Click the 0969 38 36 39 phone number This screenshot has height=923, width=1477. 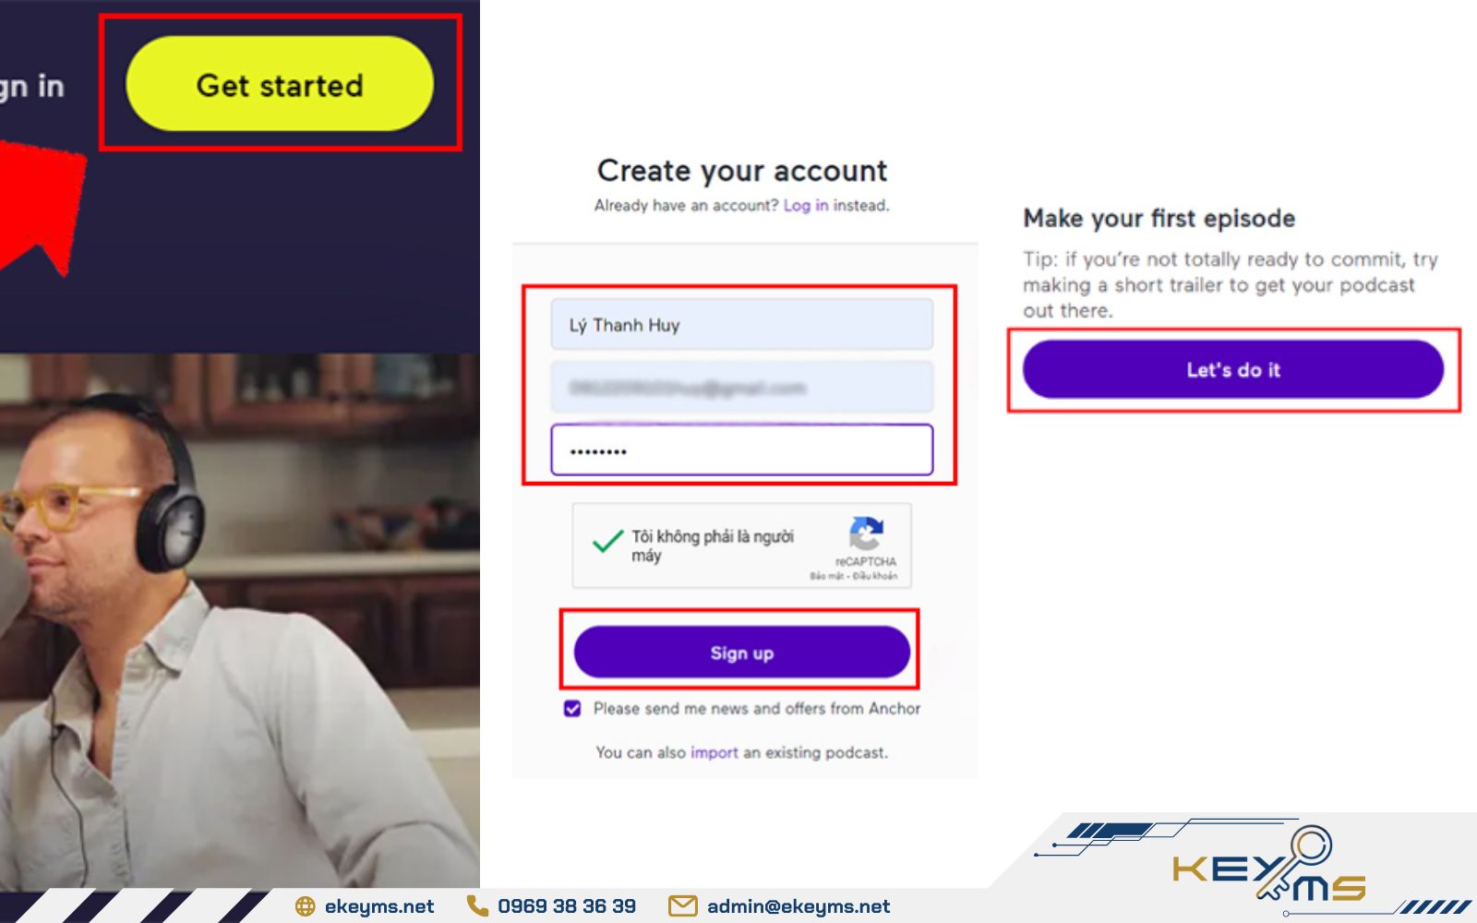[x=567, y=906]
